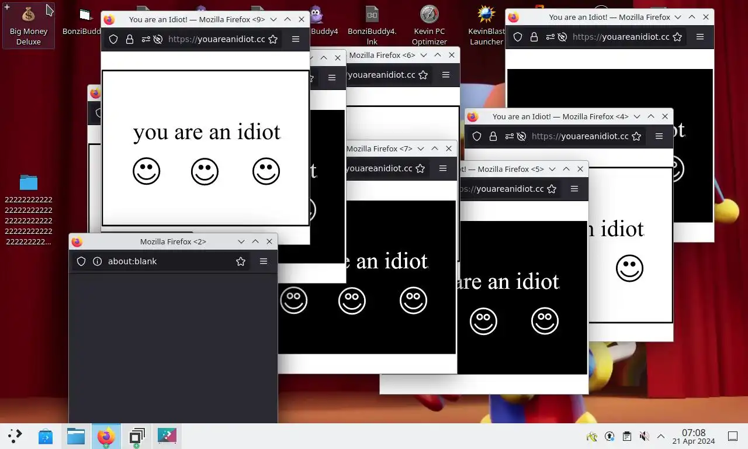Click bookmark star in Firefox <5> window
748x449 pixels.
click(x=552, y=189)
